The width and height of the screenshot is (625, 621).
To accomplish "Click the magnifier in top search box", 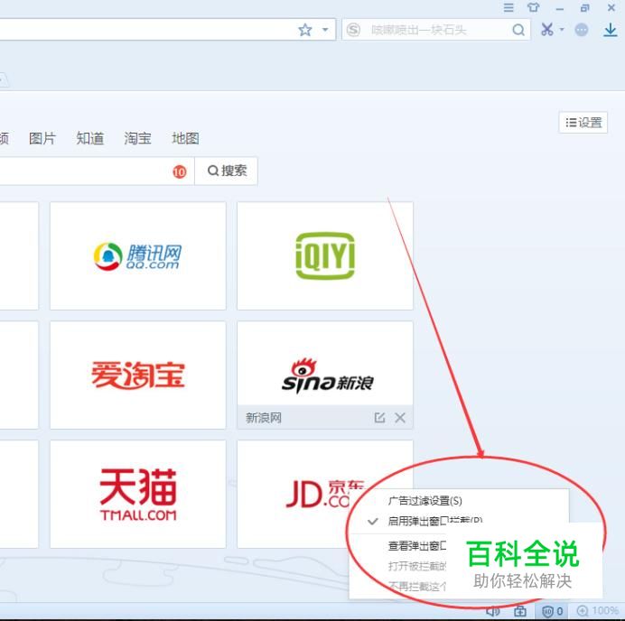I will (518, 30).
